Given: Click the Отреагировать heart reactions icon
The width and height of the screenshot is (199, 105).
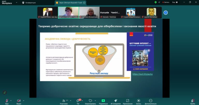Looking at the screenshot, I should 90,101.
